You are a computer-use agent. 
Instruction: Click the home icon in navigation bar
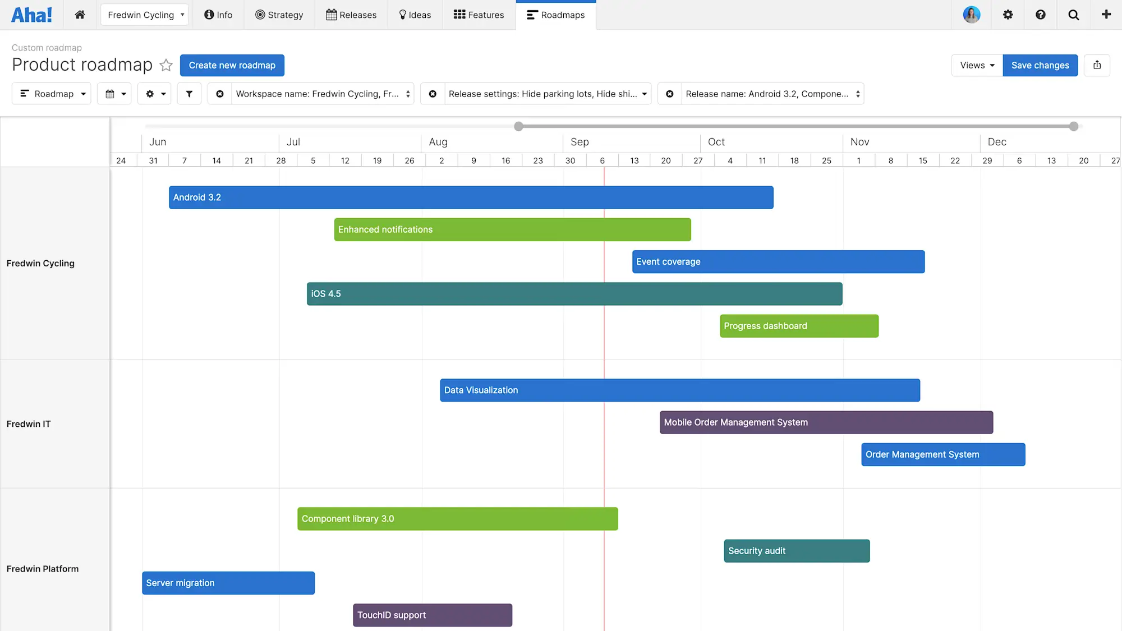pyautogui.click(x=80, y=15)
